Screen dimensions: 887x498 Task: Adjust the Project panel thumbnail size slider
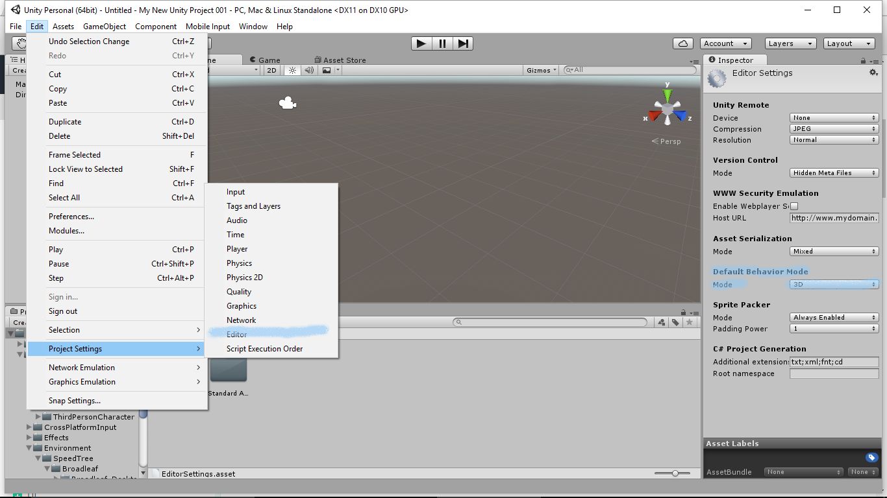click(675, 473)
